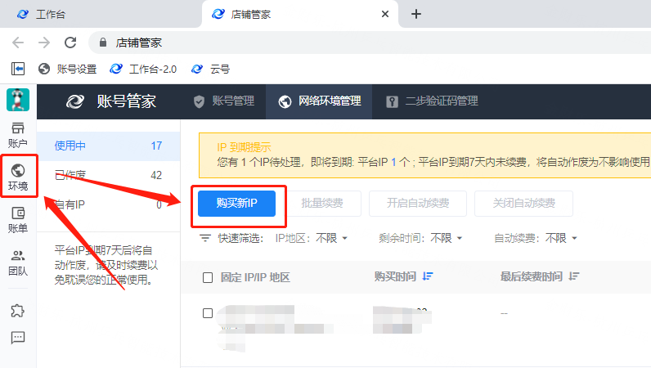Open a new browser tab
The image size is (651, 368).
click(416, 14)
